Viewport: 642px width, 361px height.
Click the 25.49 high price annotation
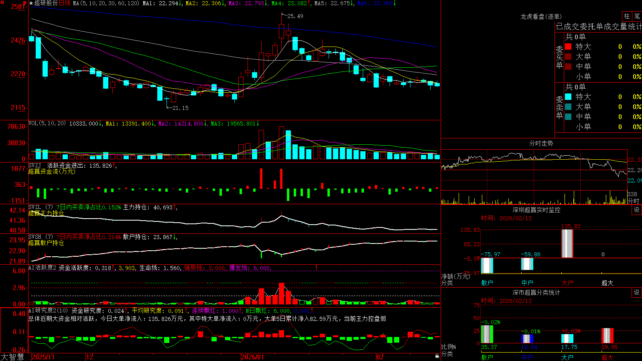tap(295, 16)
